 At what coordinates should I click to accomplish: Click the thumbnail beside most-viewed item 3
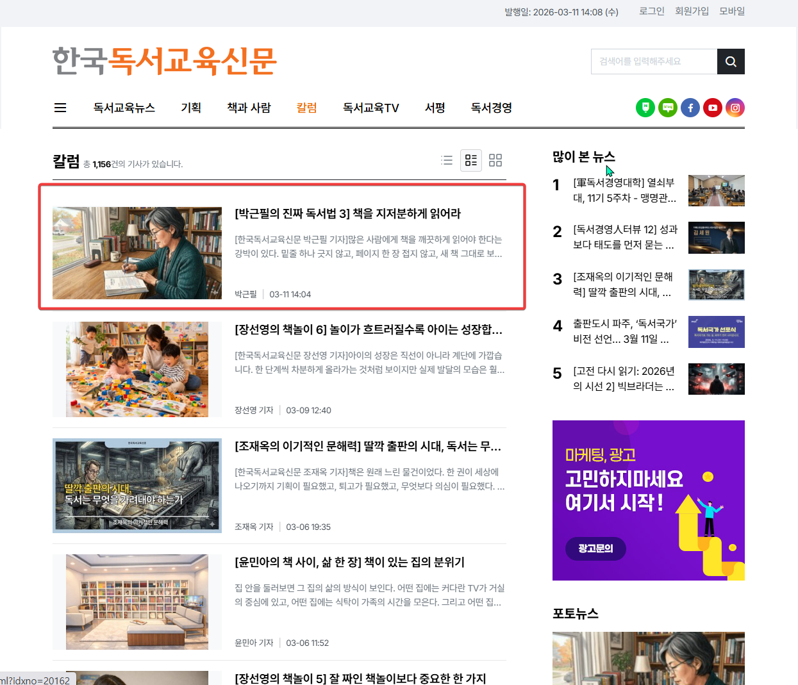[717, 285]
